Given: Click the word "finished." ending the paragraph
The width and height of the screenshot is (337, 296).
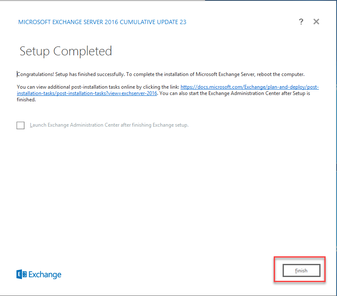Looking at the screenshot, I should tap(26, 100).
